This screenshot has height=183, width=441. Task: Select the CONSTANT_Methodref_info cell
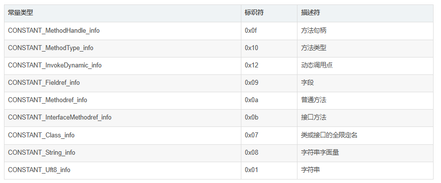coord(123,101)
